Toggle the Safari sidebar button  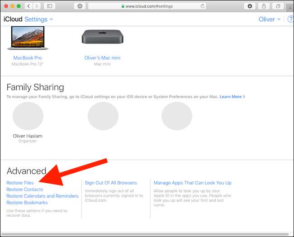pyautogui.click(x=49, y=6)
